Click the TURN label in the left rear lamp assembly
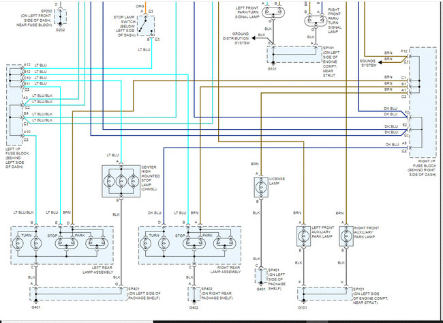 click(27, 236)
